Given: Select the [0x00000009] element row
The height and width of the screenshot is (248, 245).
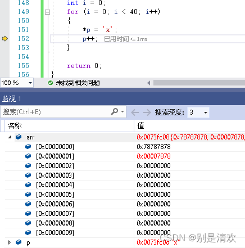Looking at the screenshot, I should coord(55,233).
